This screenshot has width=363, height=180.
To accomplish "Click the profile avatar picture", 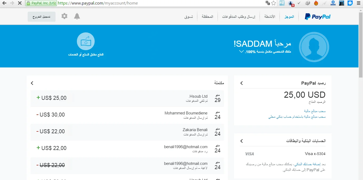I will pyautogui.click(x=314, y=47).
